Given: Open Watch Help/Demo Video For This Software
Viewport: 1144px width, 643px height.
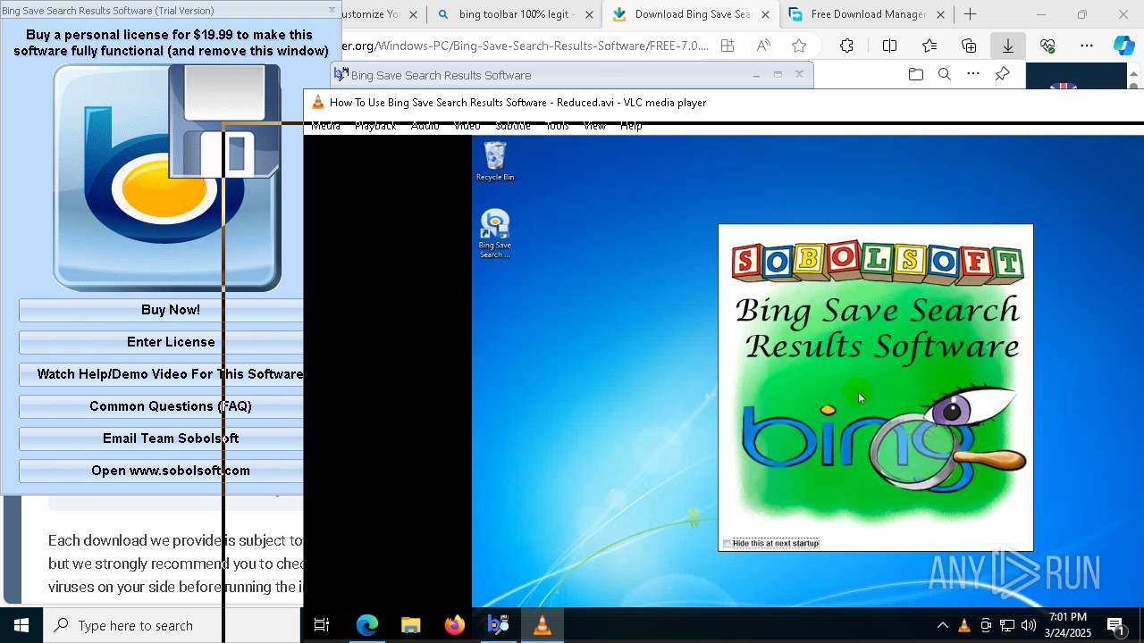Looking at the screenshot, I should click(x=170, y=374).
